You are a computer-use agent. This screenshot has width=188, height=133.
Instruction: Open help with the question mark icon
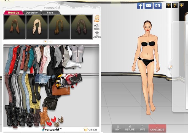tap(168, 6)
